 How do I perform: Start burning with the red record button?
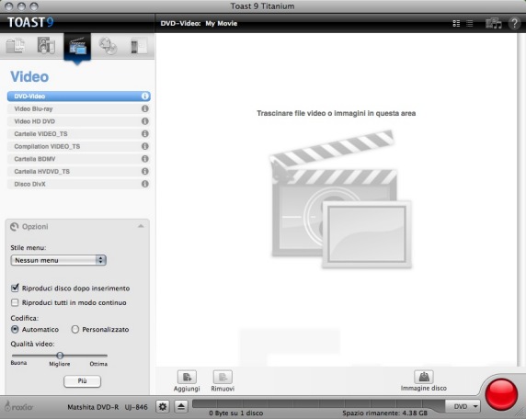click(501, 394)
